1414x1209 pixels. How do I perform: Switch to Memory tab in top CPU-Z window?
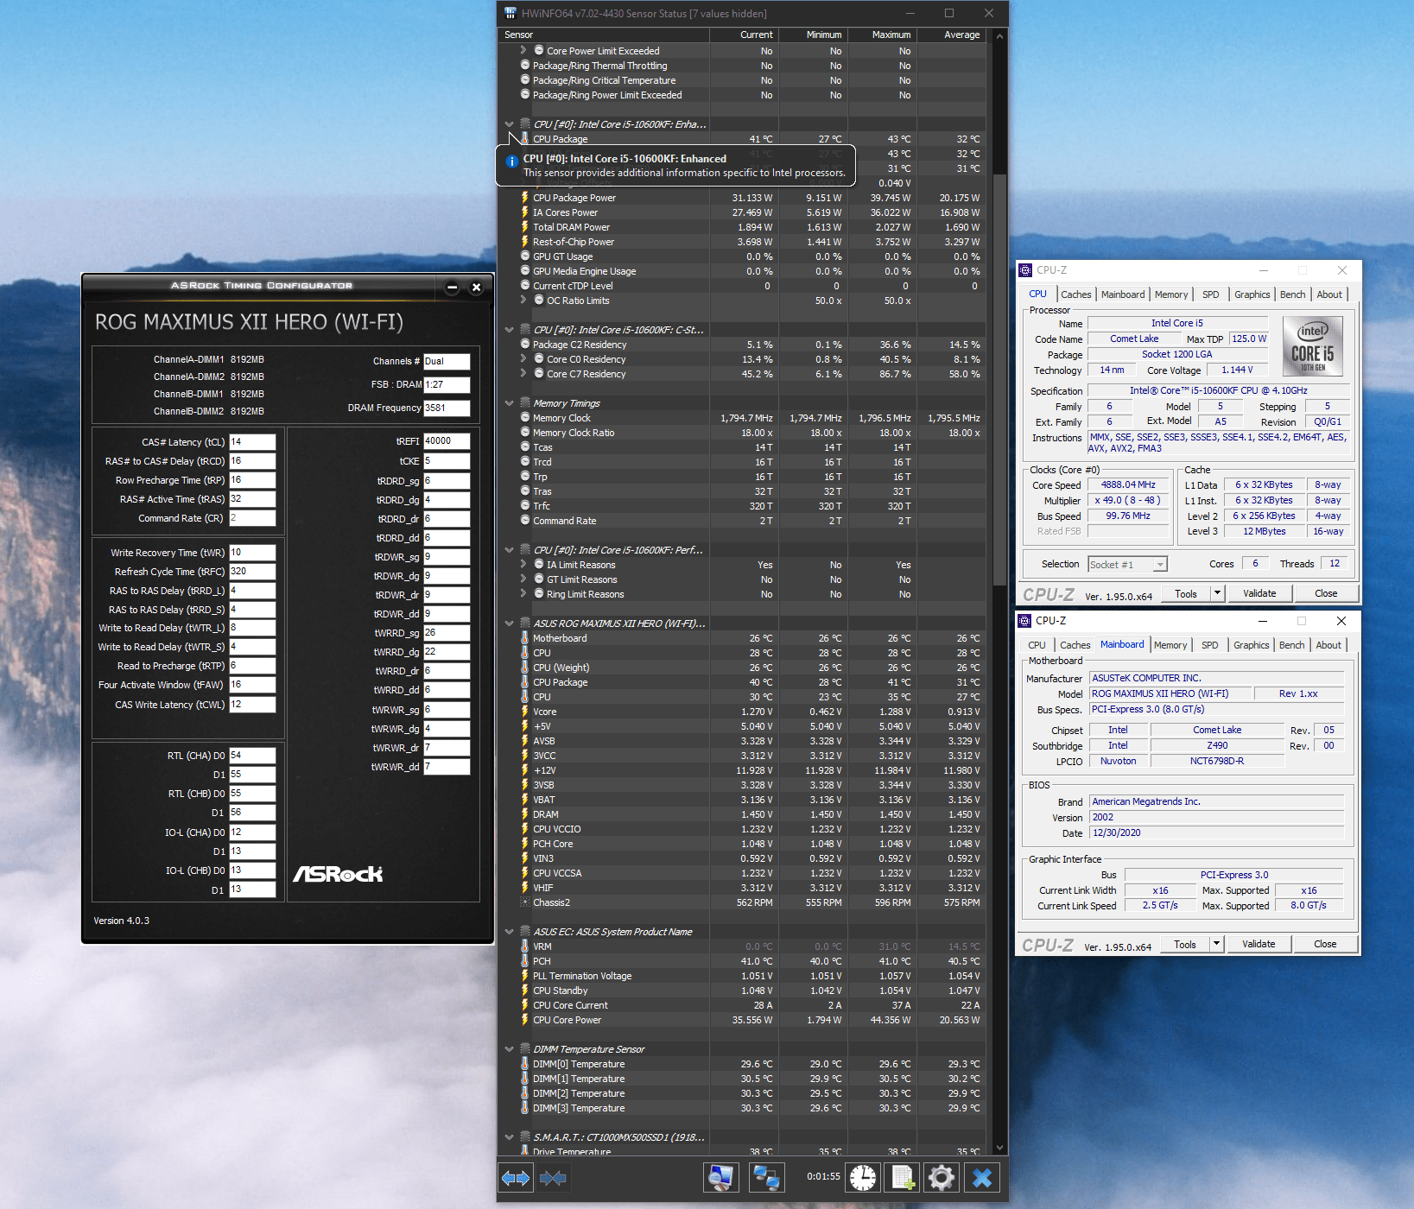pyautogui.click(x=1170, y=294)
